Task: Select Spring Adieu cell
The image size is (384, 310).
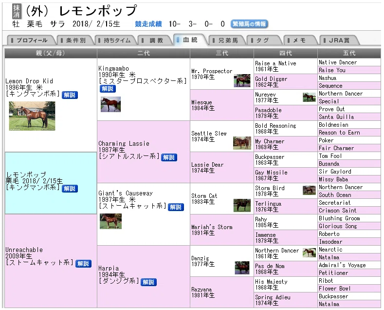Action: click(x=286, y=300)
